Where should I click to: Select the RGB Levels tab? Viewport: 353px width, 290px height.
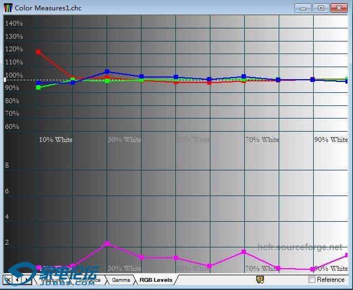click(155, 280)
